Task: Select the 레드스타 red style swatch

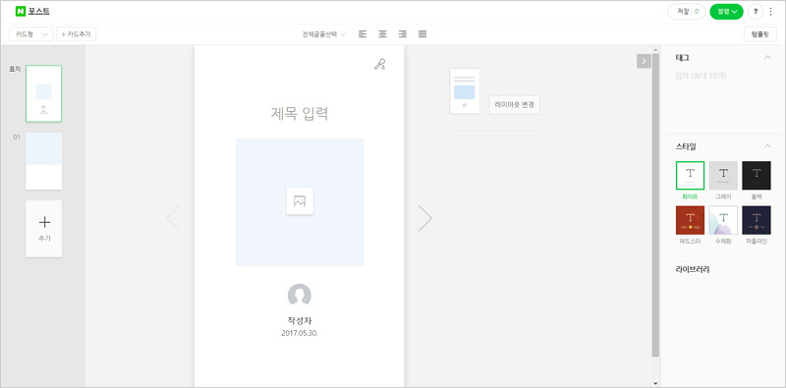Action: [x=691, y=220]
